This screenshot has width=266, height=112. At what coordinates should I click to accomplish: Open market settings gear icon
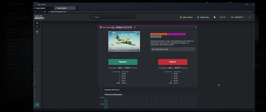(250, 17)
